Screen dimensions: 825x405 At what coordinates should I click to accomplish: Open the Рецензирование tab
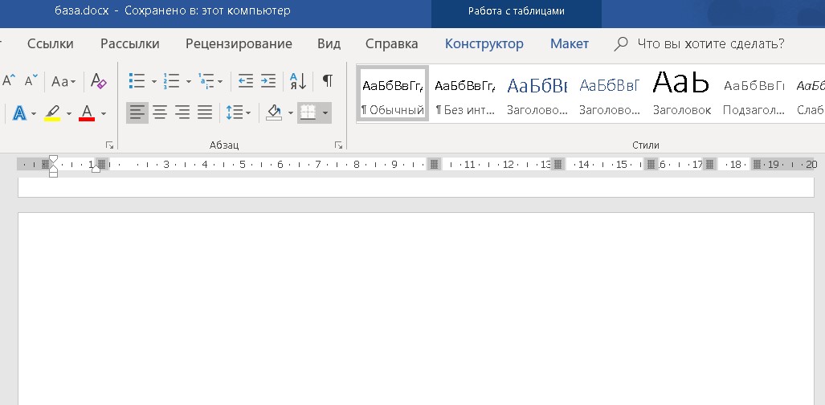pos(239,43)
